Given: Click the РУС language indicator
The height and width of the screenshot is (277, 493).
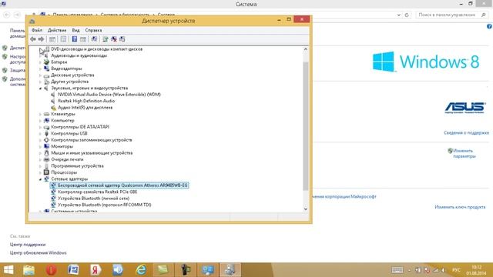Looking at the screenshot, I should tap(456, 270).
